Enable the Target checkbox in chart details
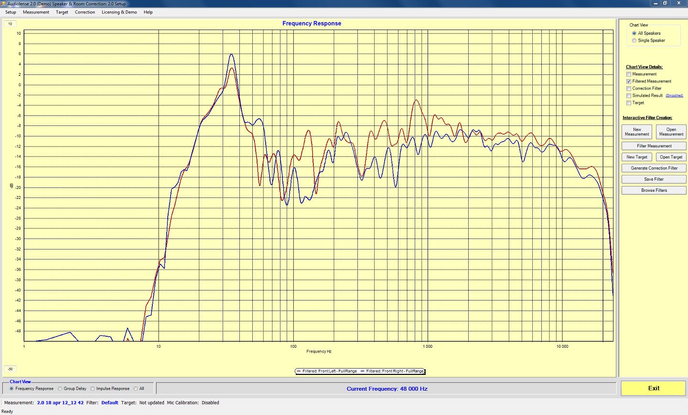Screen dimensions: 688x415 (x=629, y=103)
